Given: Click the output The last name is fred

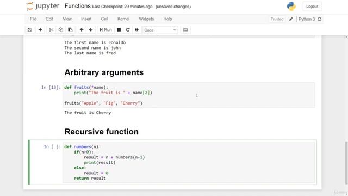Looking at the screenshot, I should [90, 53].
